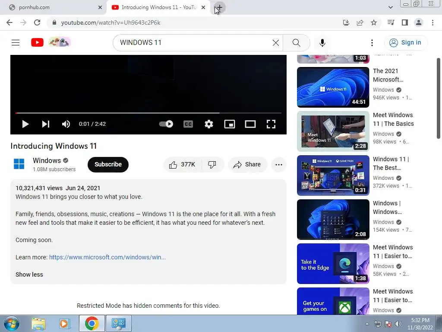442x332 pixels.
Task: Open video settings gear
Action: [209, 124]
